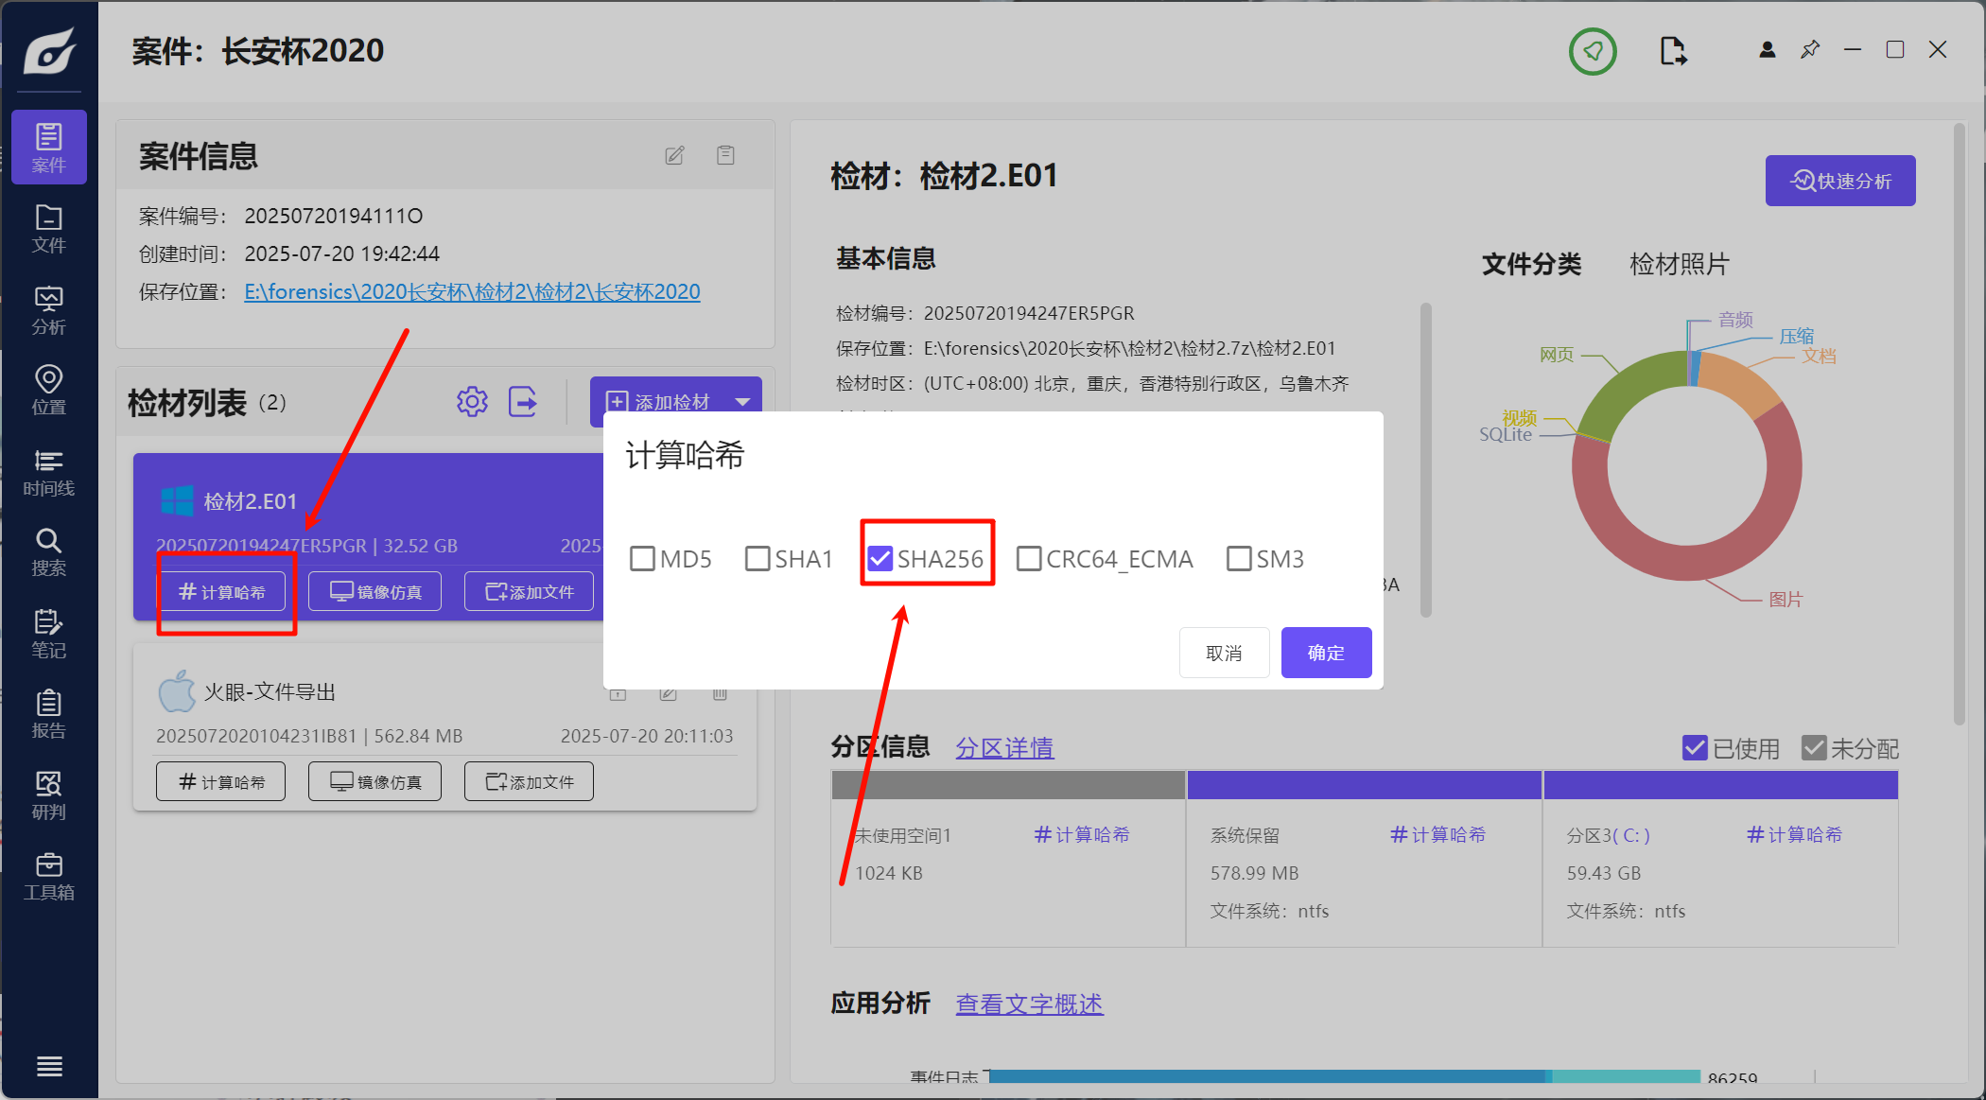The height and width of the screenshot is (1100, 1986).
Task: Click the green shield icon in title bar
Action: tap(1593, 51)
